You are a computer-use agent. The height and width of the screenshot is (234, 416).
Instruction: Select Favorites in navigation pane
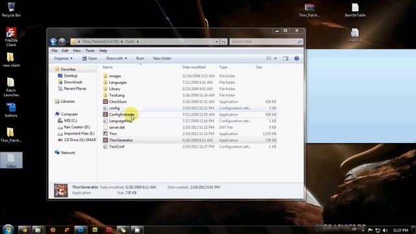[68, 70]
